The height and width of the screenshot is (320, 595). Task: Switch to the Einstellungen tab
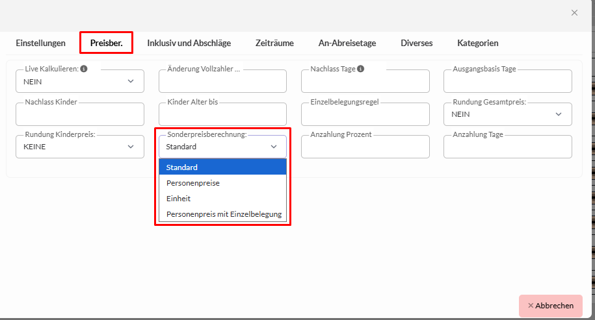[40, 43]
